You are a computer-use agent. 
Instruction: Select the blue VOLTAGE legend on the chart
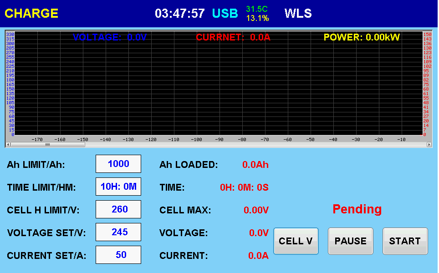110,37
